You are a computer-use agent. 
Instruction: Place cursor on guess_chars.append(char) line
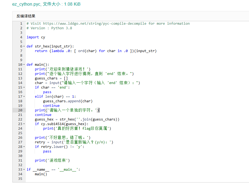point(68,101)
